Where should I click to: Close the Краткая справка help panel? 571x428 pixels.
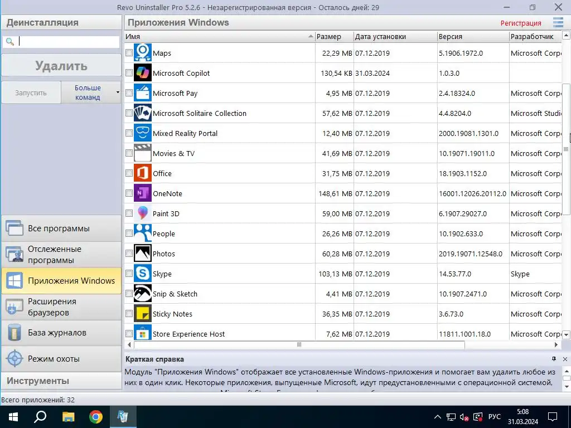tap(565, 359)
